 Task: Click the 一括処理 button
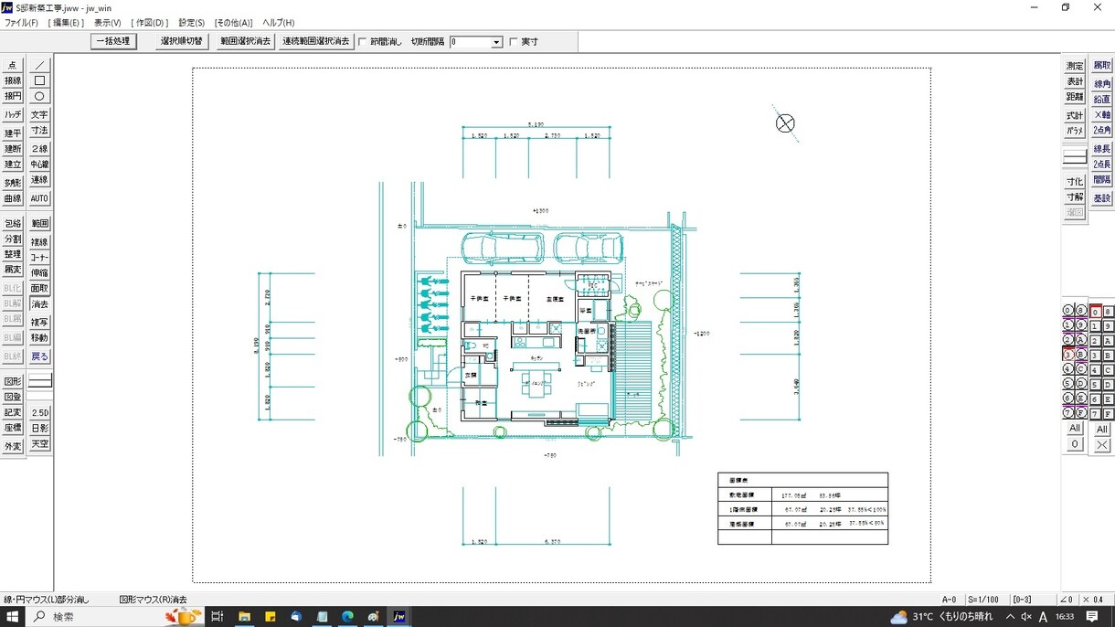click(113, 41)
